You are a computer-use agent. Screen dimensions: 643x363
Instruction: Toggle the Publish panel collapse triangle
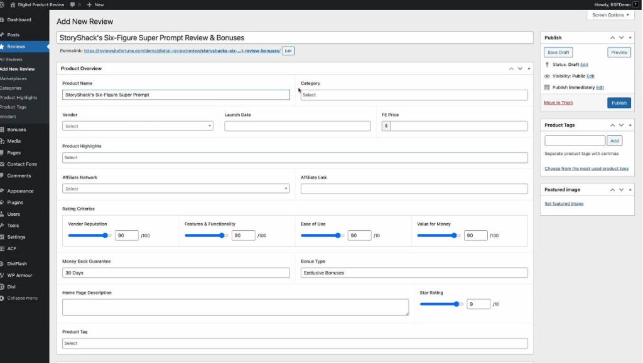pyautogui.click(x=630, y=38)
